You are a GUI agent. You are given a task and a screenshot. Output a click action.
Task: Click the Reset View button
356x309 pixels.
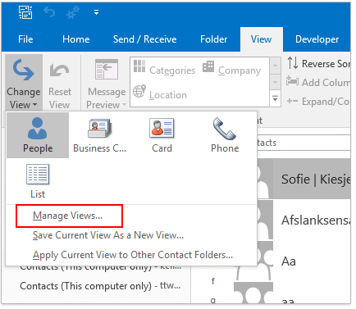click(60, 83)
